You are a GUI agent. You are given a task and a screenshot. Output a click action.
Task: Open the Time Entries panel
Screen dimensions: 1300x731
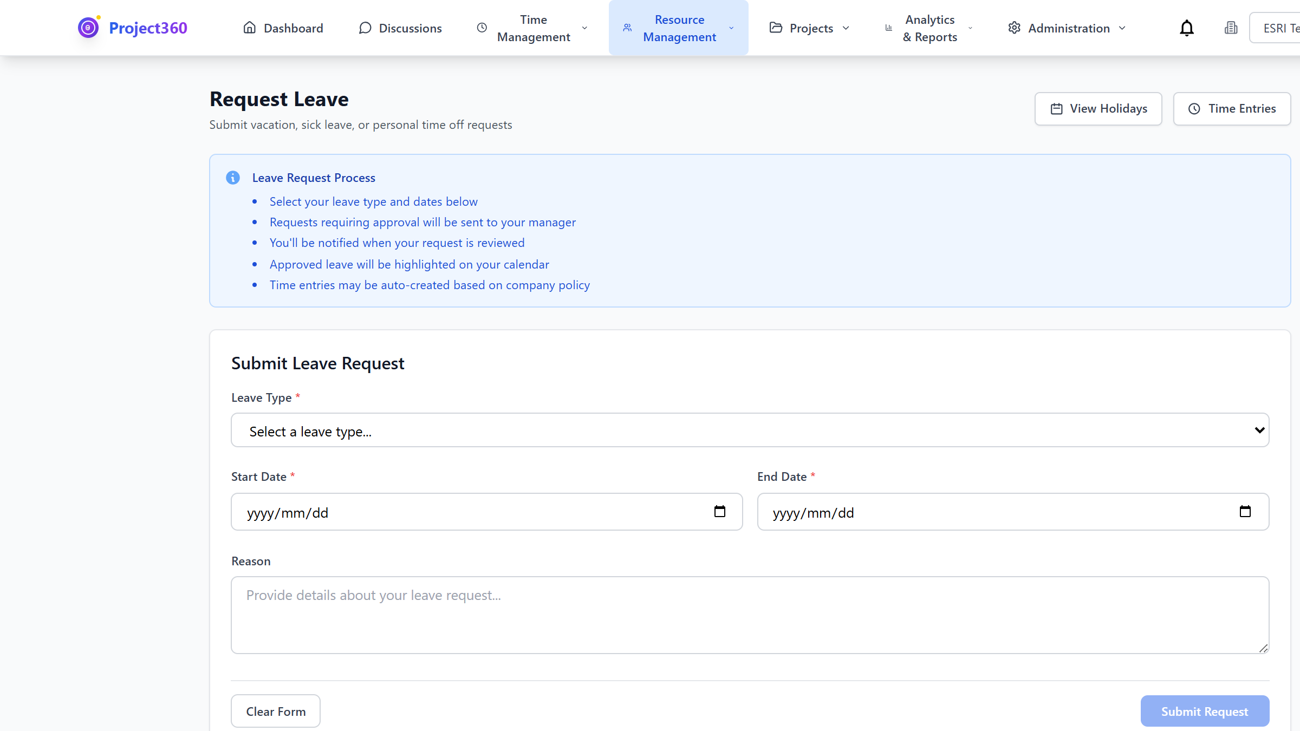click(x=1232, y=108)
